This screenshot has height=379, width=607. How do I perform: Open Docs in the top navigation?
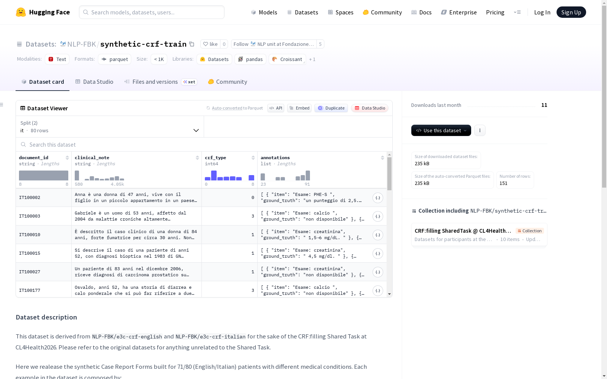tap(421, 12)
